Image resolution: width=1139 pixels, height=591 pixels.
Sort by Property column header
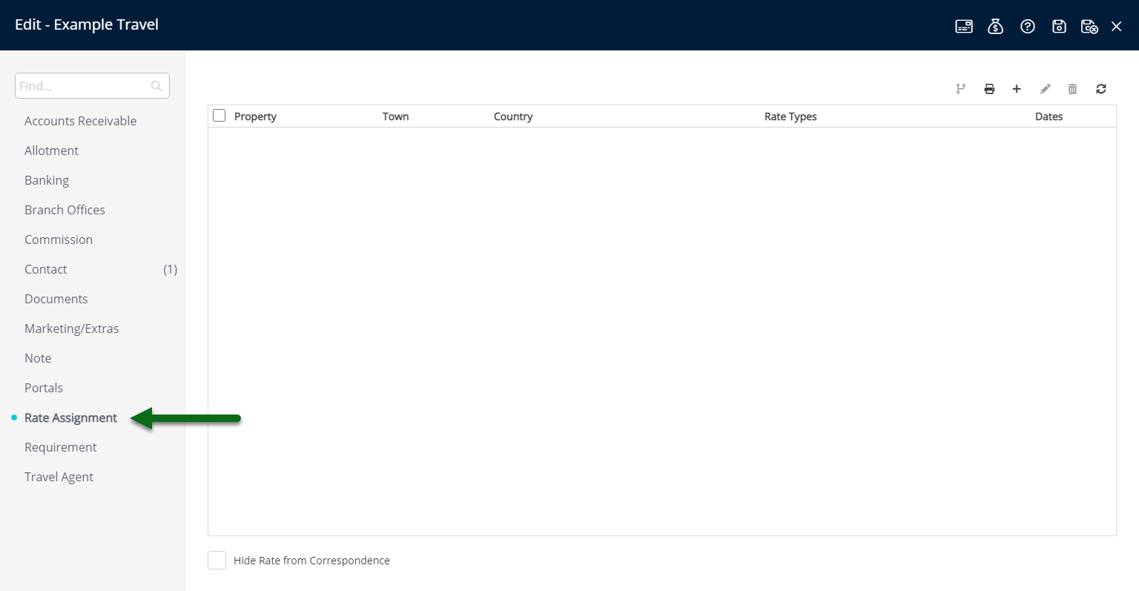point(255,116)
